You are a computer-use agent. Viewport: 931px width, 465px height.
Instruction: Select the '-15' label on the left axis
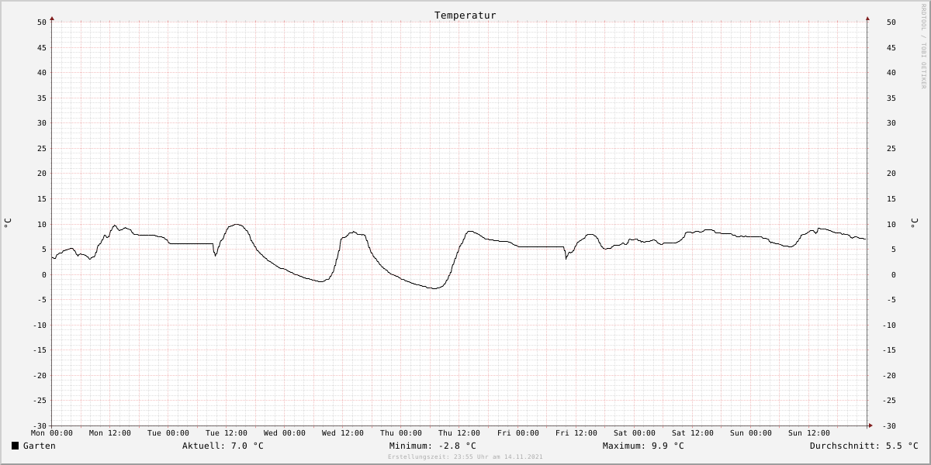pos(40,350)
